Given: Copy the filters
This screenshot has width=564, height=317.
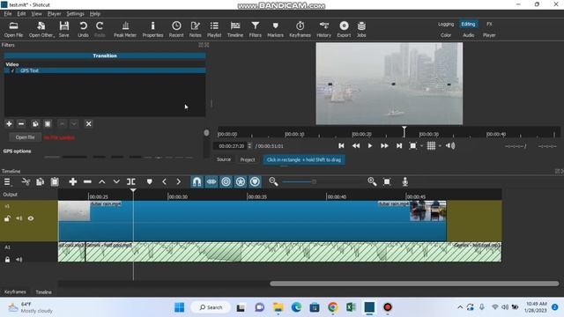Looking at the screenshot, I should (35, 123).
